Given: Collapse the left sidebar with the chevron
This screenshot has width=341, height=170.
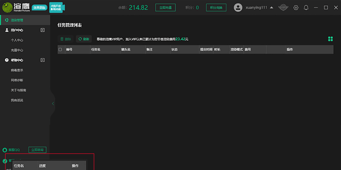Looking at the screenshot, I should point(53,103).
